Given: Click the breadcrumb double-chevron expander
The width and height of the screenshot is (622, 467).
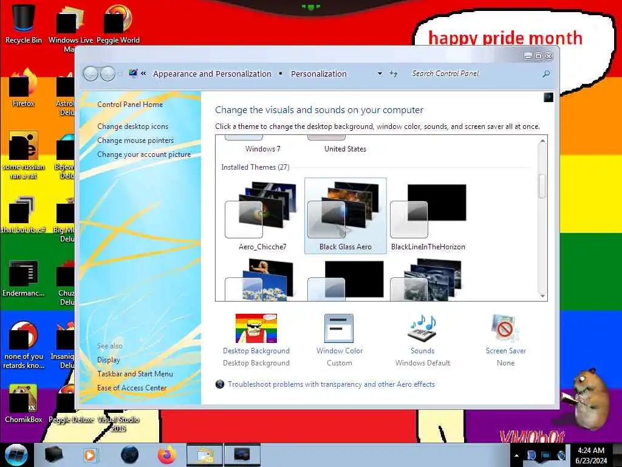Looking at the screenshot, I should [x=143, y=73].
